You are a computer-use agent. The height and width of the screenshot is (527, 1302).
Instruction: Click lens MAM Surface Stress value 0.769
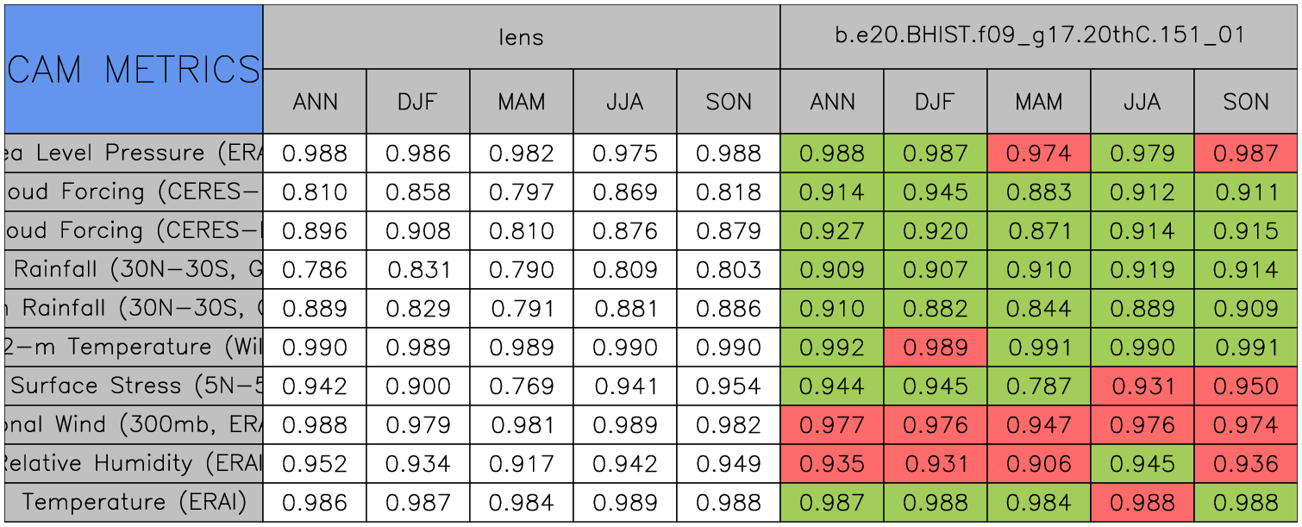point(521,386)
